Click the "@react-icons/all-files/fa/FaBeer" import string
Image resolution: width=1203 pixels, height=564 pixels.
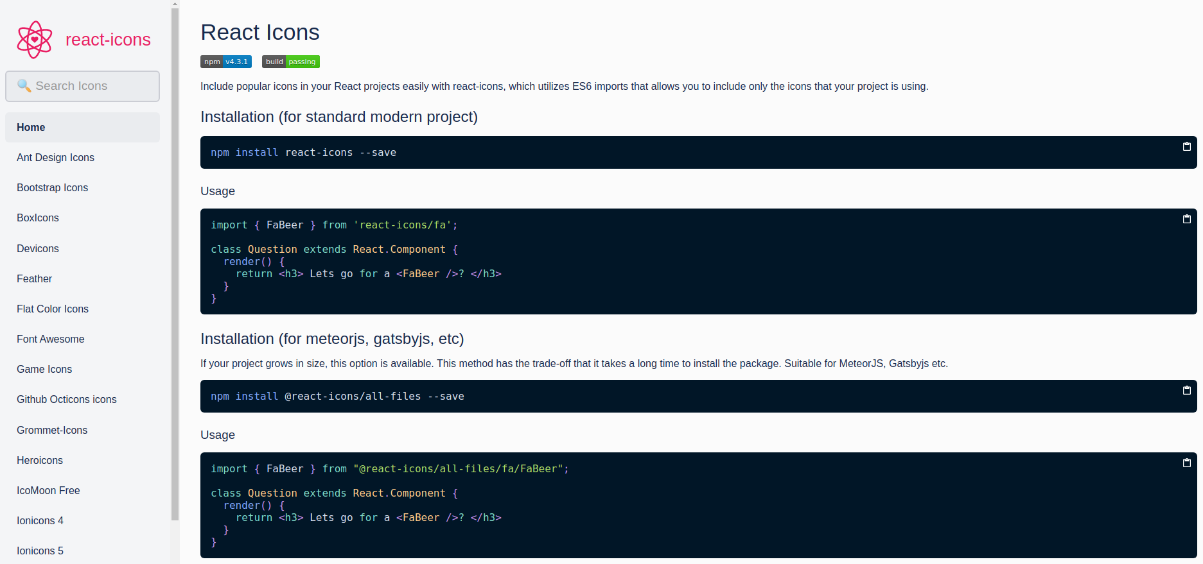coord(458,468)
